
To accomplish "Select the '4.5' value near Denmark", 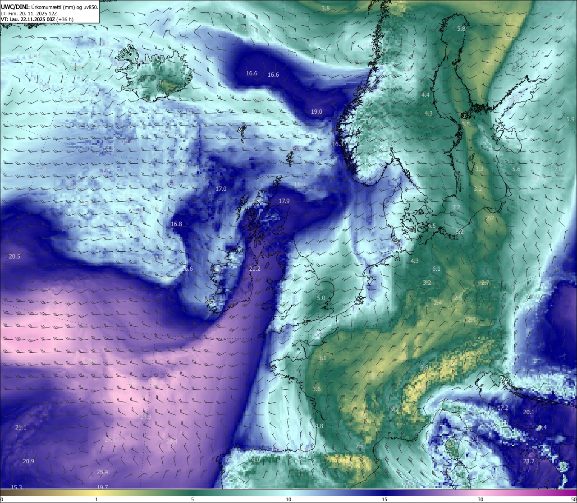I will pos(432,226).
